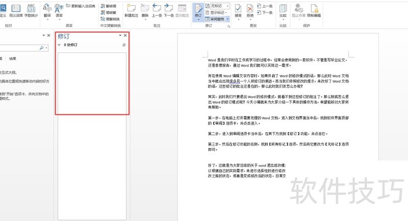Open the 语言 language menu
Image resolution: width=408 pixels, height=221 pixels.
pos(59,12)
